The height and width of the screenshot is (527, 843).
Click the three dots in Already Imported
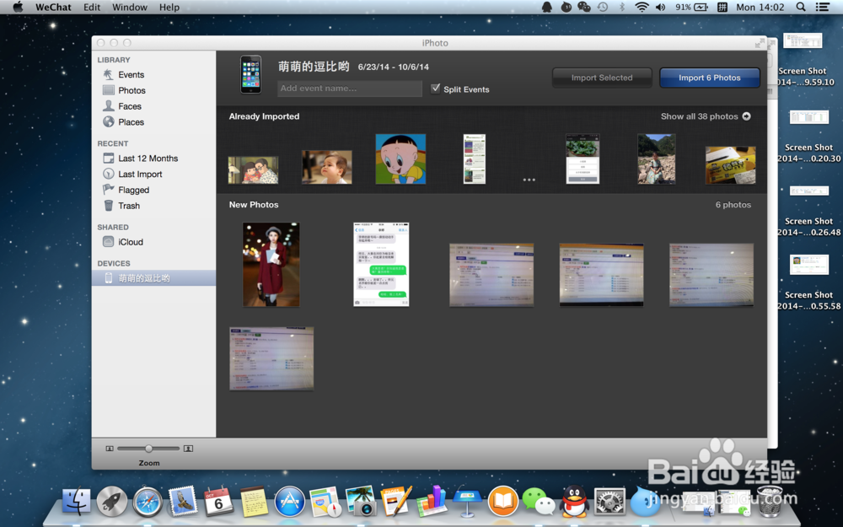[x=529, y=180]
